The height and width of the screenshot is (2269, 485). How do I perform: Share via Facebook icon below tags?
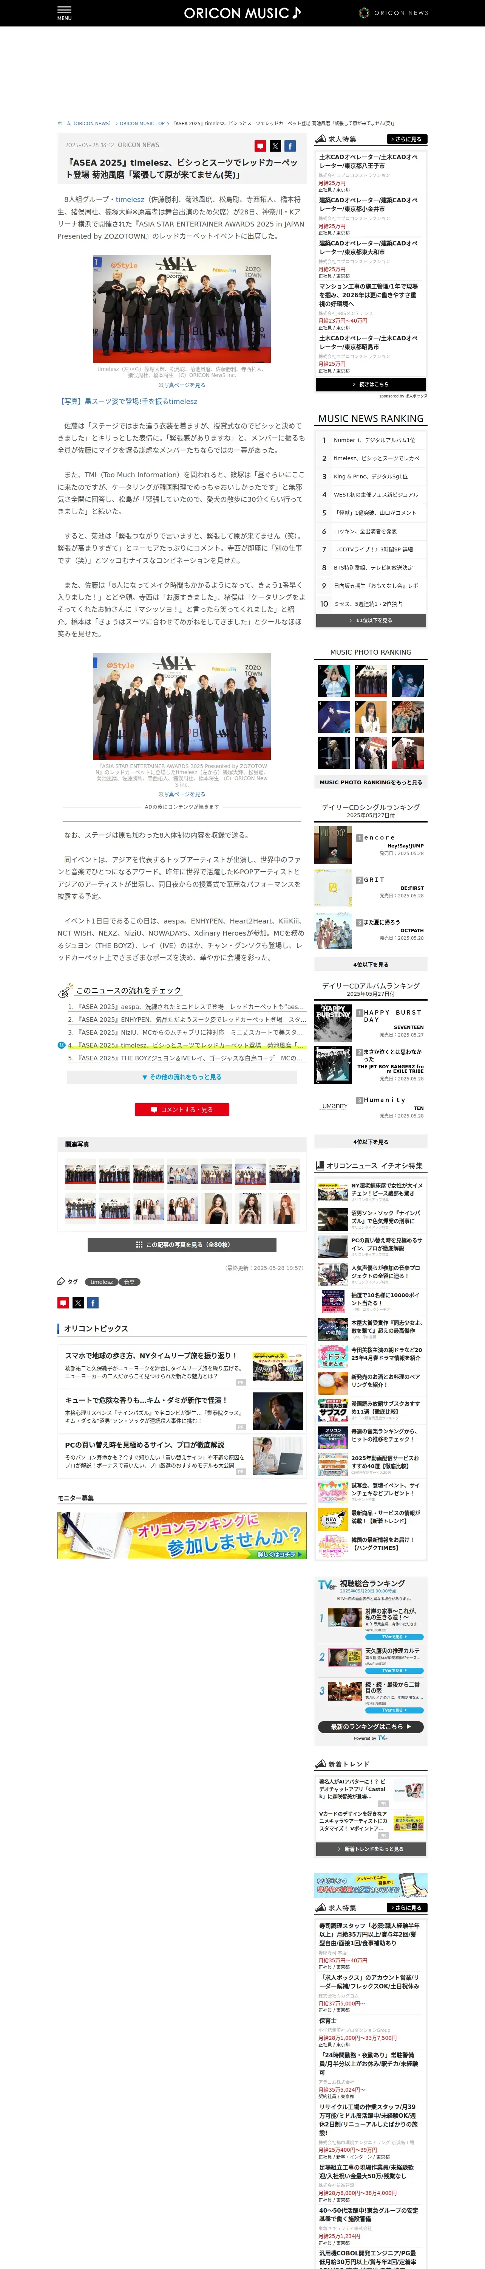click(x=93, y=1303)
